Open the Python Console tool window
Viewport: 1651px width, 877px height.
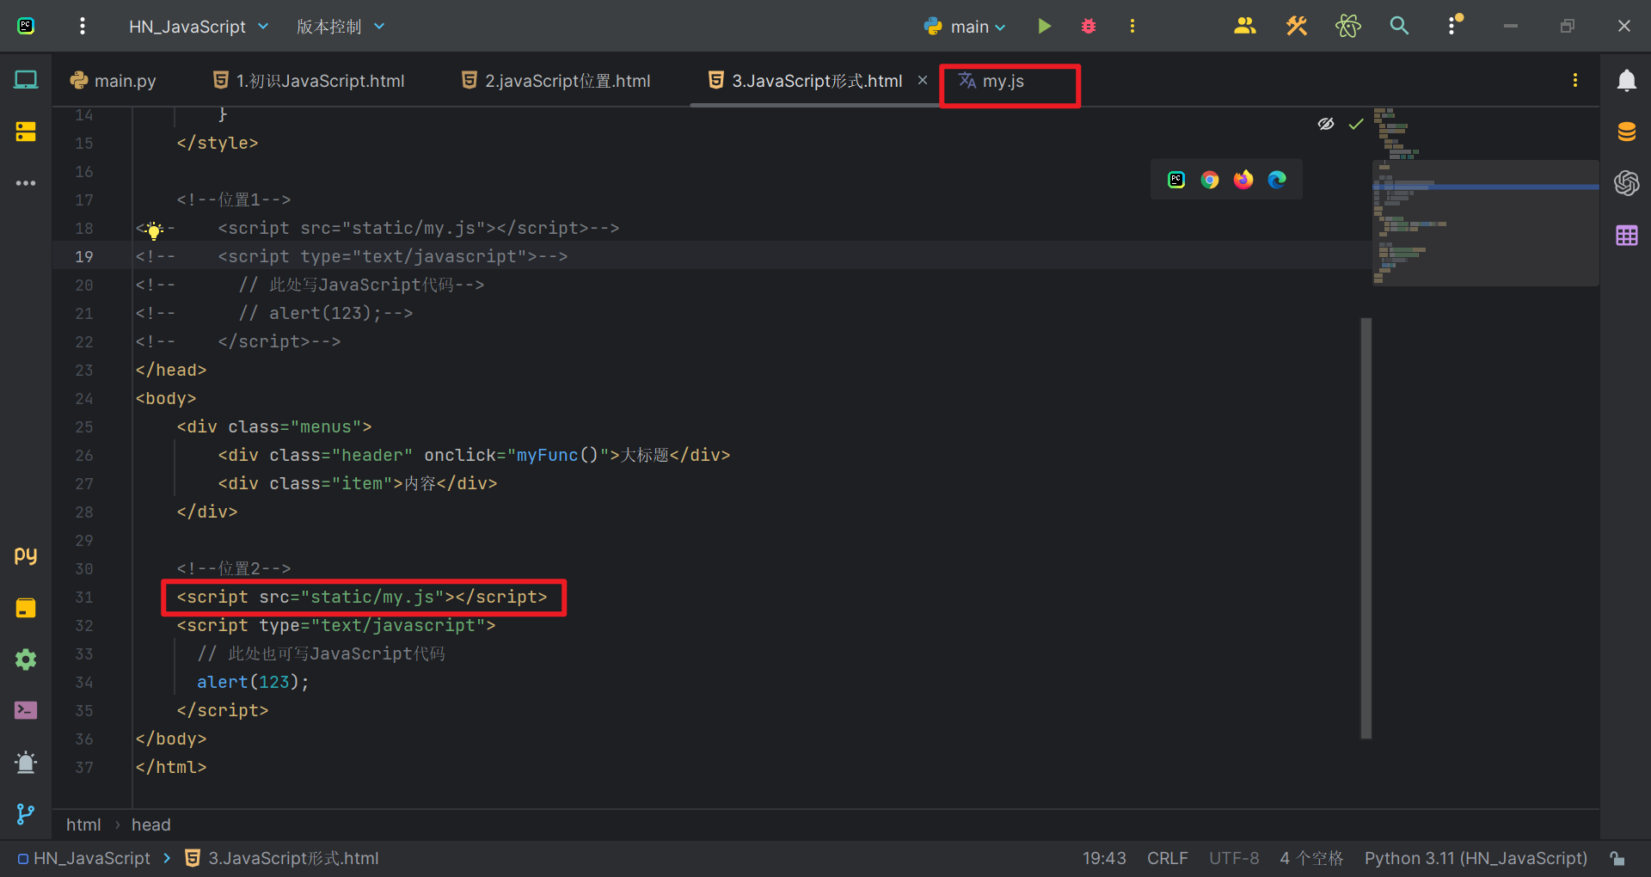click(26, 555)
